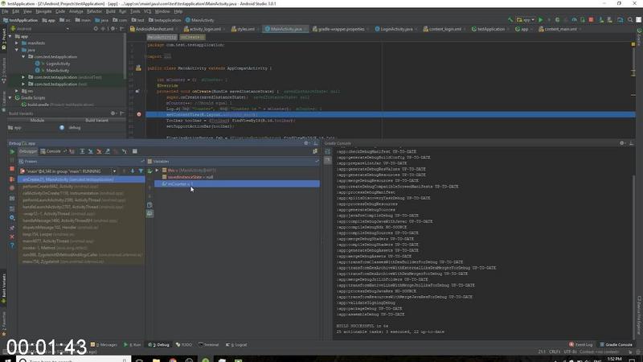Viewport: 643px width, 362px height.
Task: Open the Terminal tool window button
Action: pyautogui.click(x=209, y=345)
